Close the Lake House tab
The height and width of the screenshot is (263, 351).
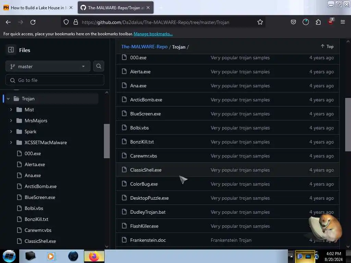71,8
